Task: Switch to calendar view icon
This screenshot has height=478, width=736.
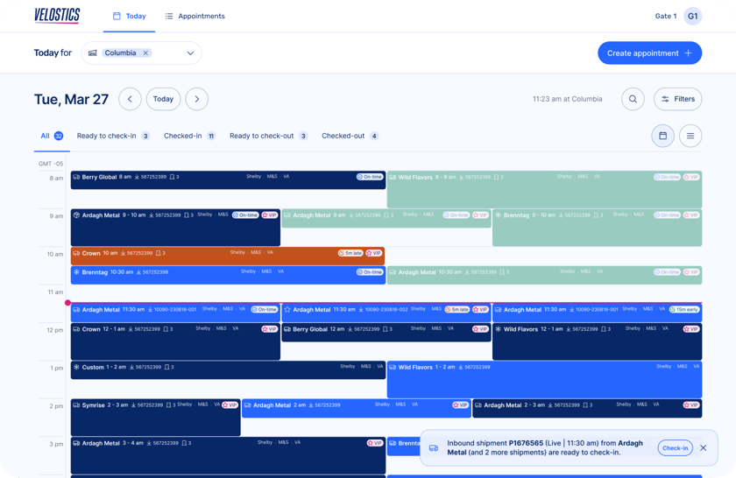Action: [x=662, y=136]
